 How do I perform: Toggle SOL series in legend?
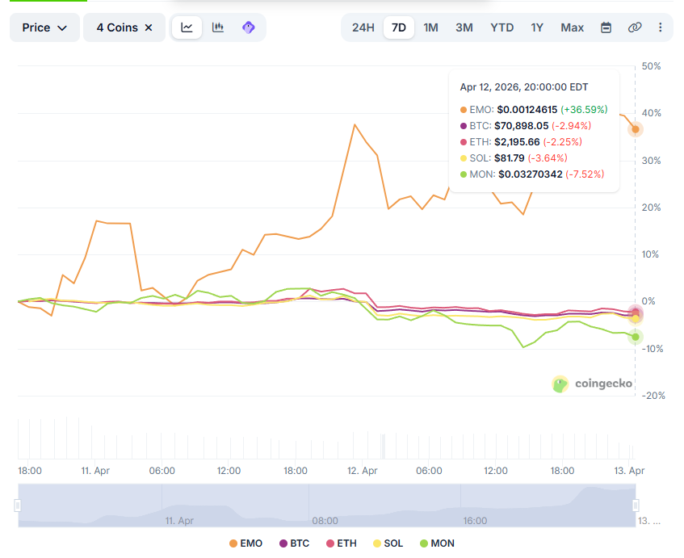pyautogui.click(x=388, y=543)
